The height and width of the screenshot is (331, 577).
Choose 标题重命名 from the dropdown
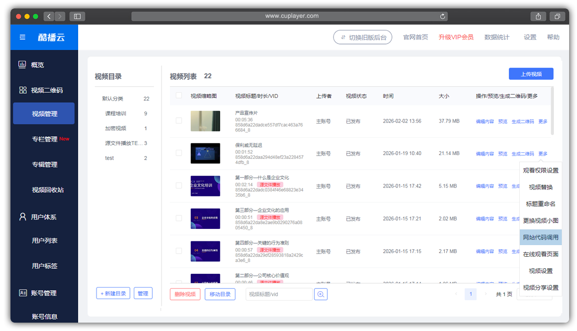(541, 204)
